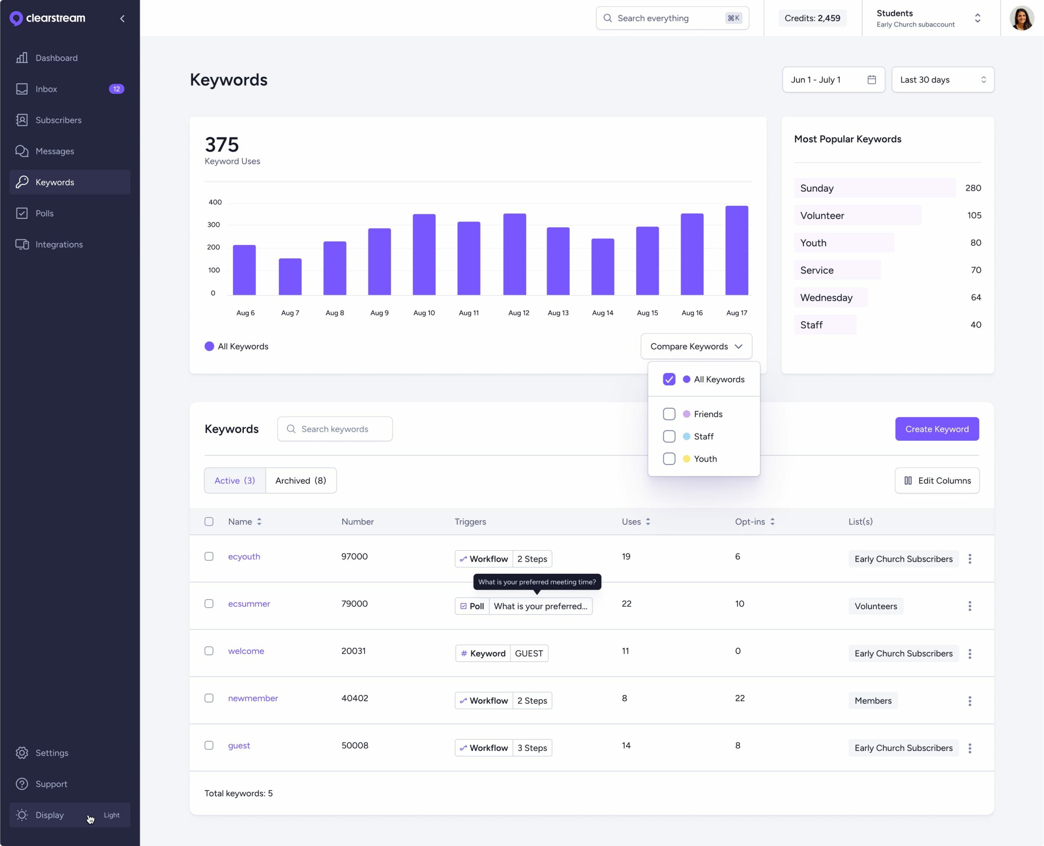This screenshot has height=846, width=1044.
Task: Open the ecyouth keyword link
Action: [244, 557]
